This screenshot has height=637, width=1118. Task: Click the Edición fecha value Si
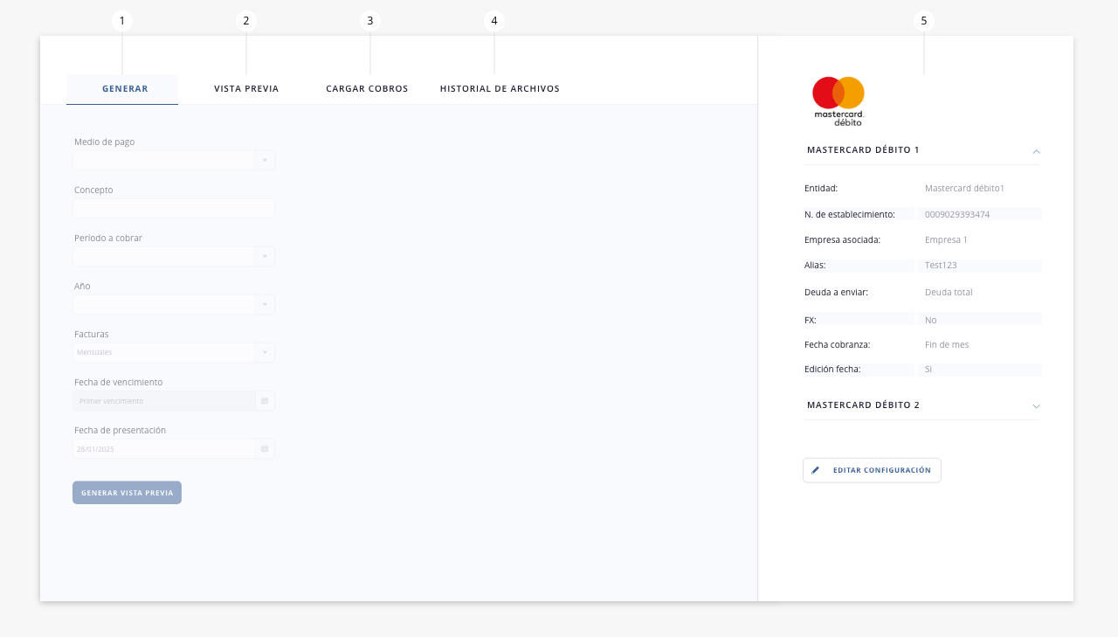click(928, 369)
